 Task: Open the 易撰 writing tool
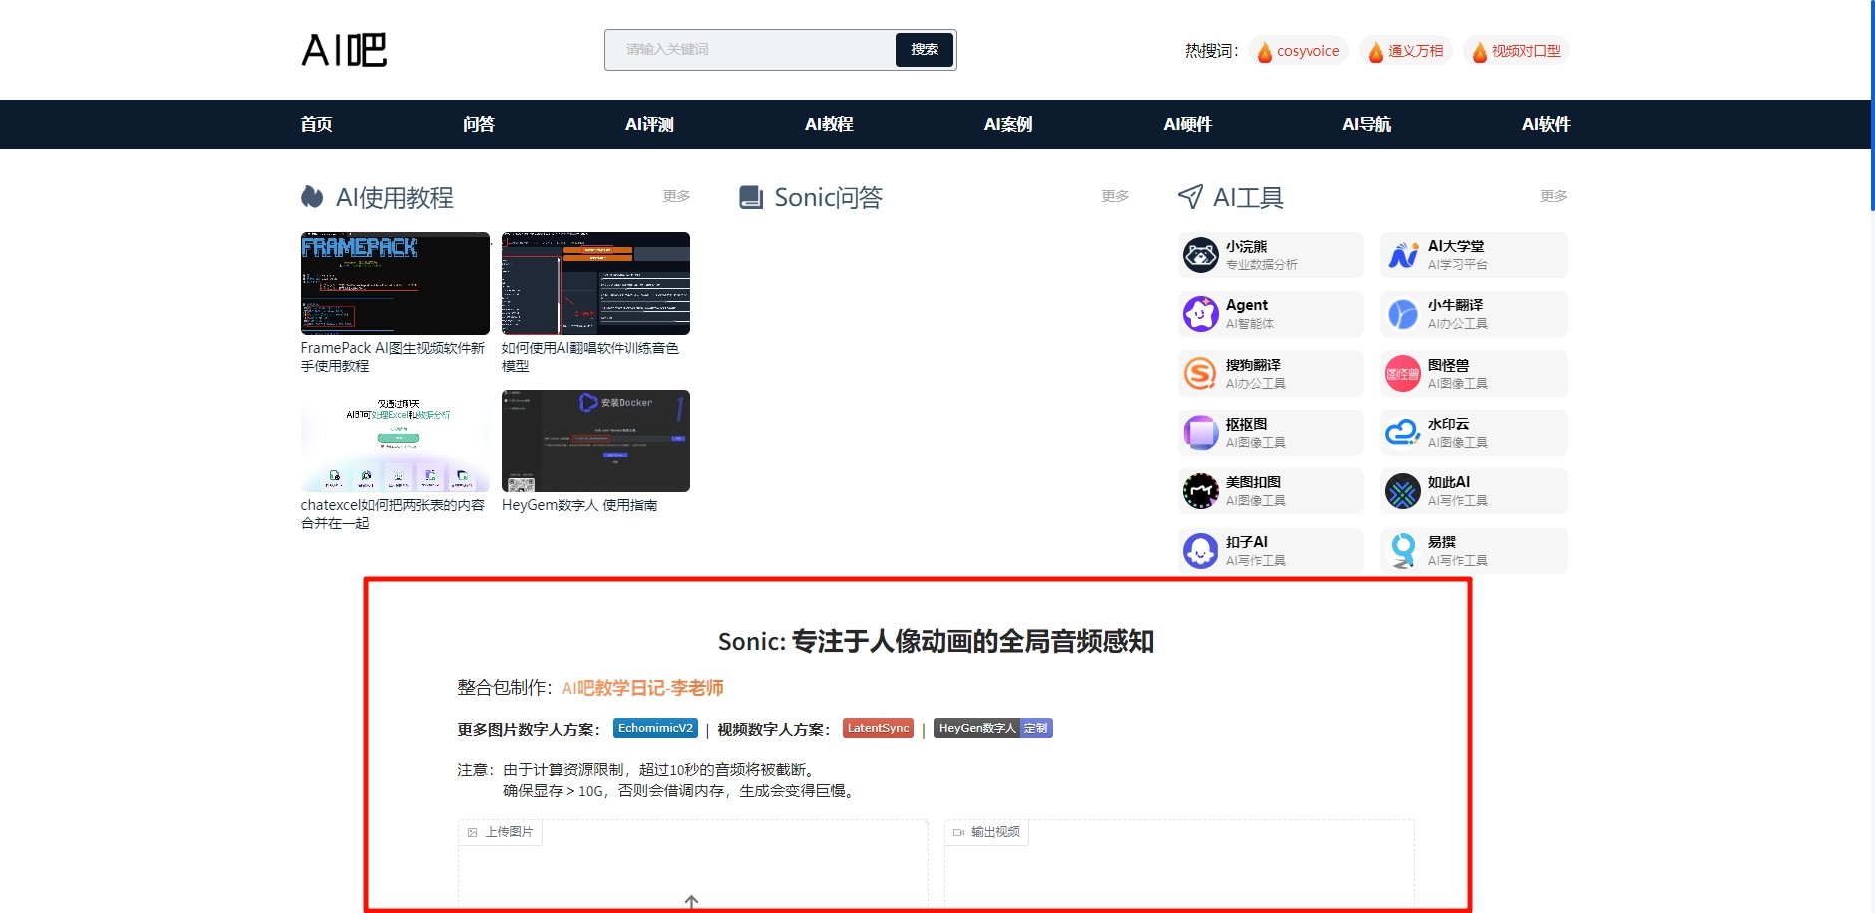[1473, 550]
